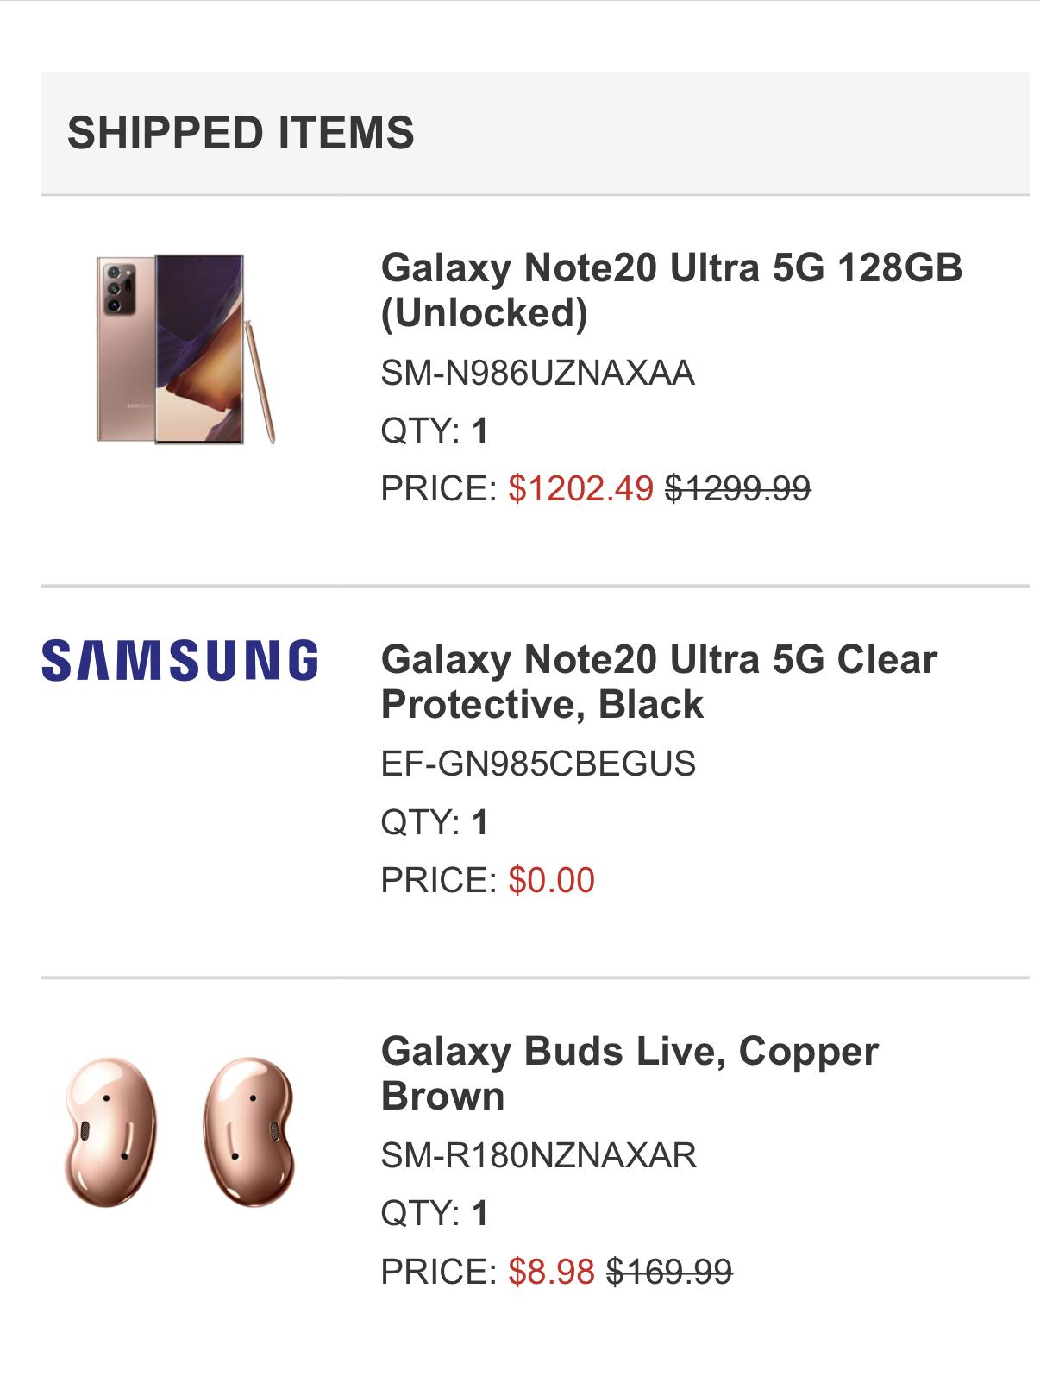Select the left Galaxy Buds earbud image
This screenshot has width=1040, height=1383.
click(x=110, y=1132)
